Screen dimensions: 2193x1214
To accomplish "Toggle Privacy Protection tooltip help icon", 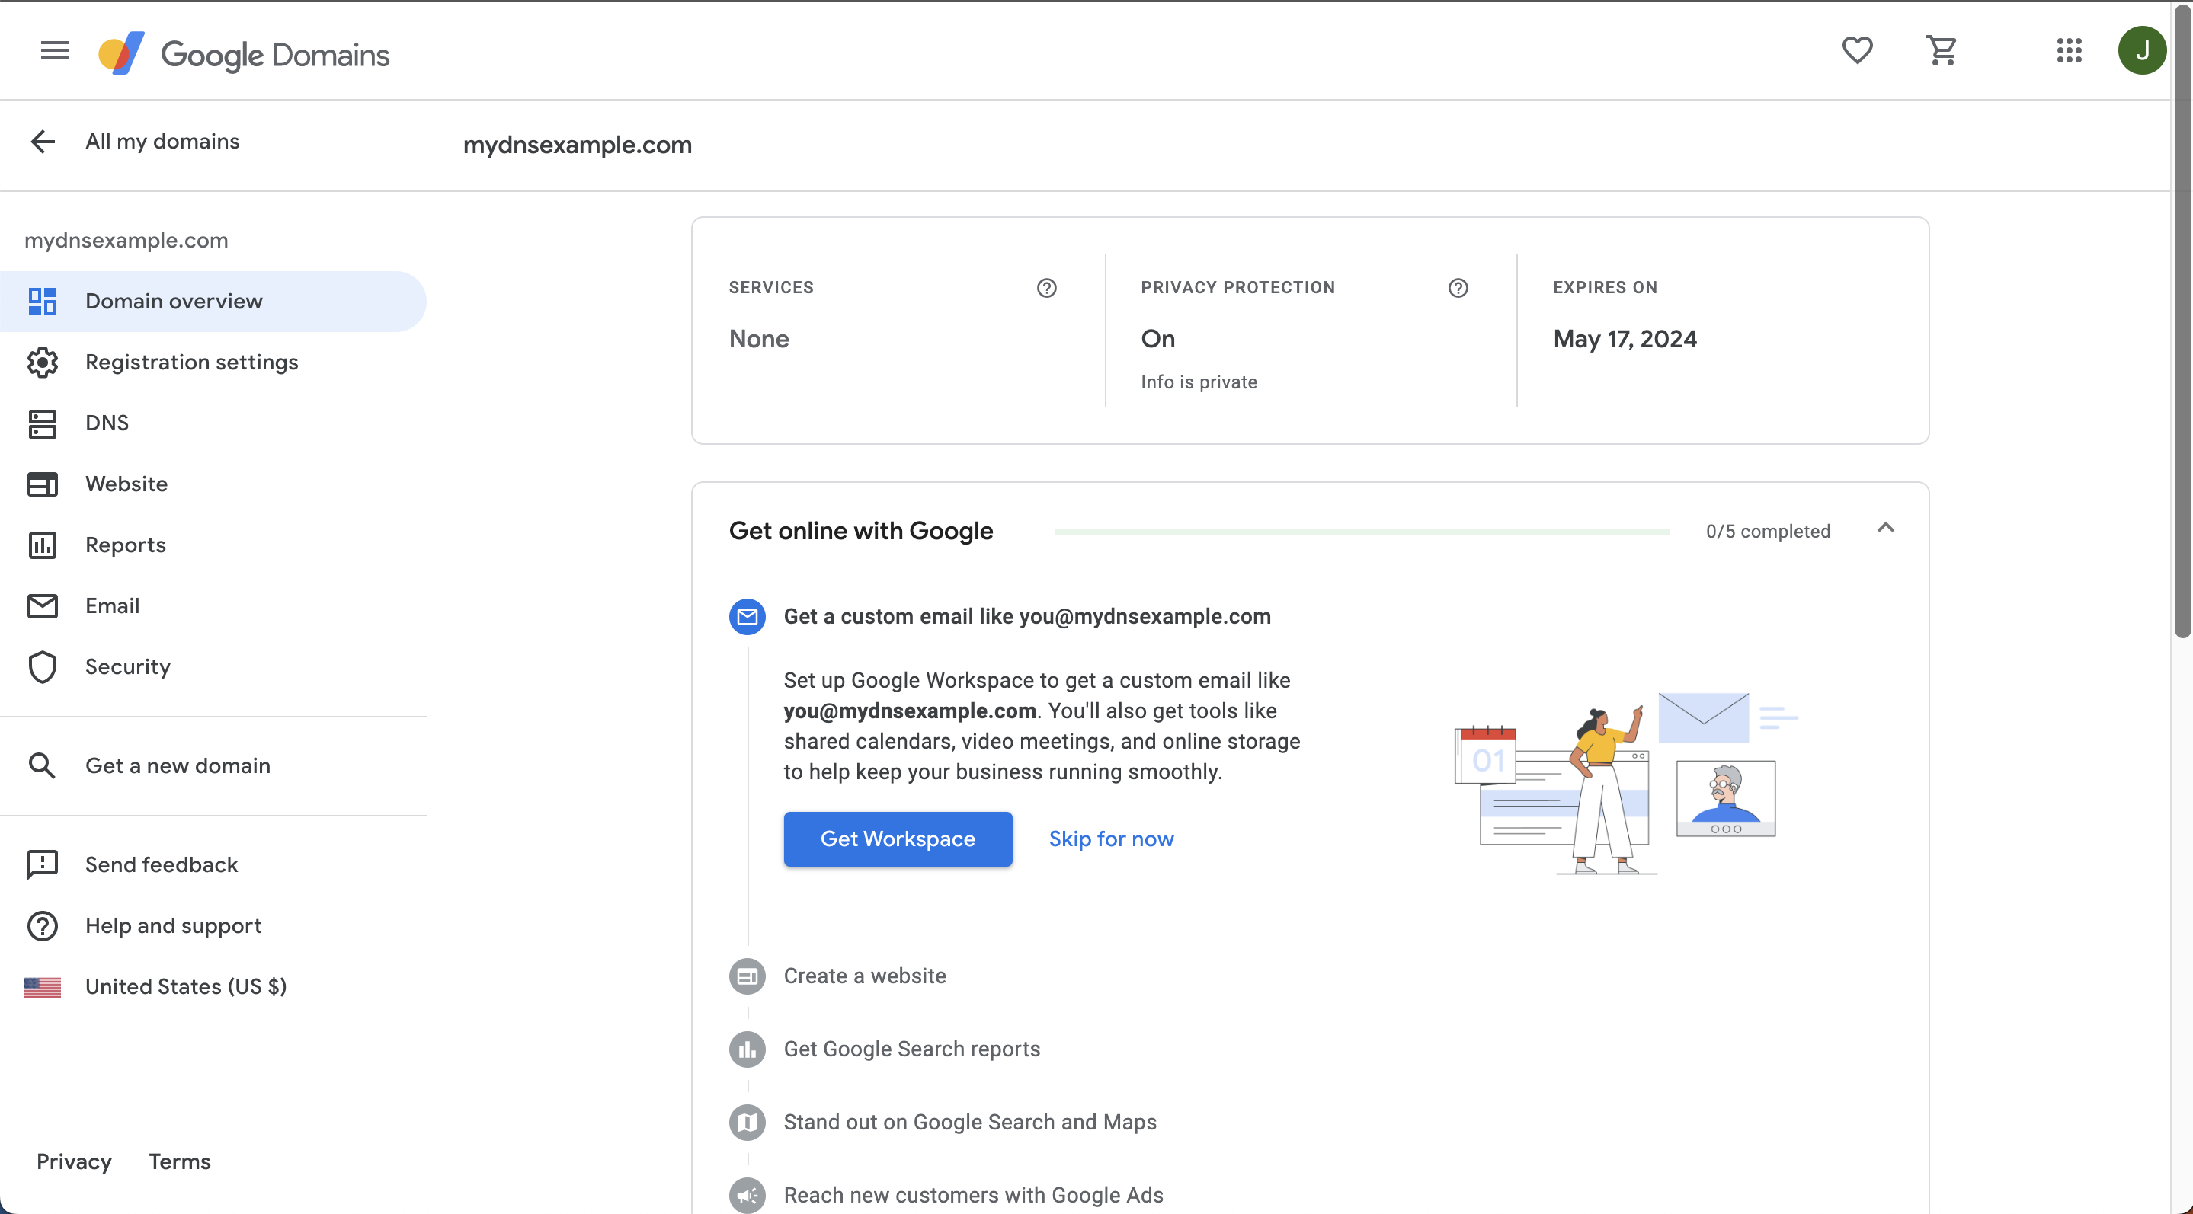I will 1457,287.
